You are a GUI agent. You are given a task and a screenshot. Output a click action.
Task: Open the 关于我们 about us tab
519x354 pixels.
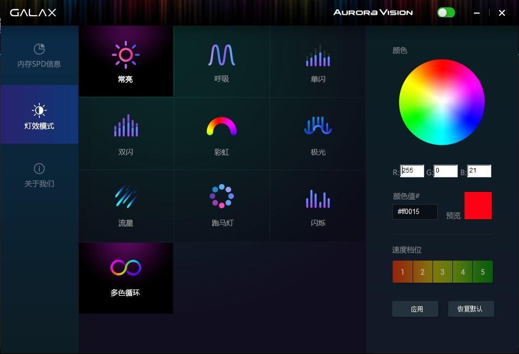[x=39, y=175]
